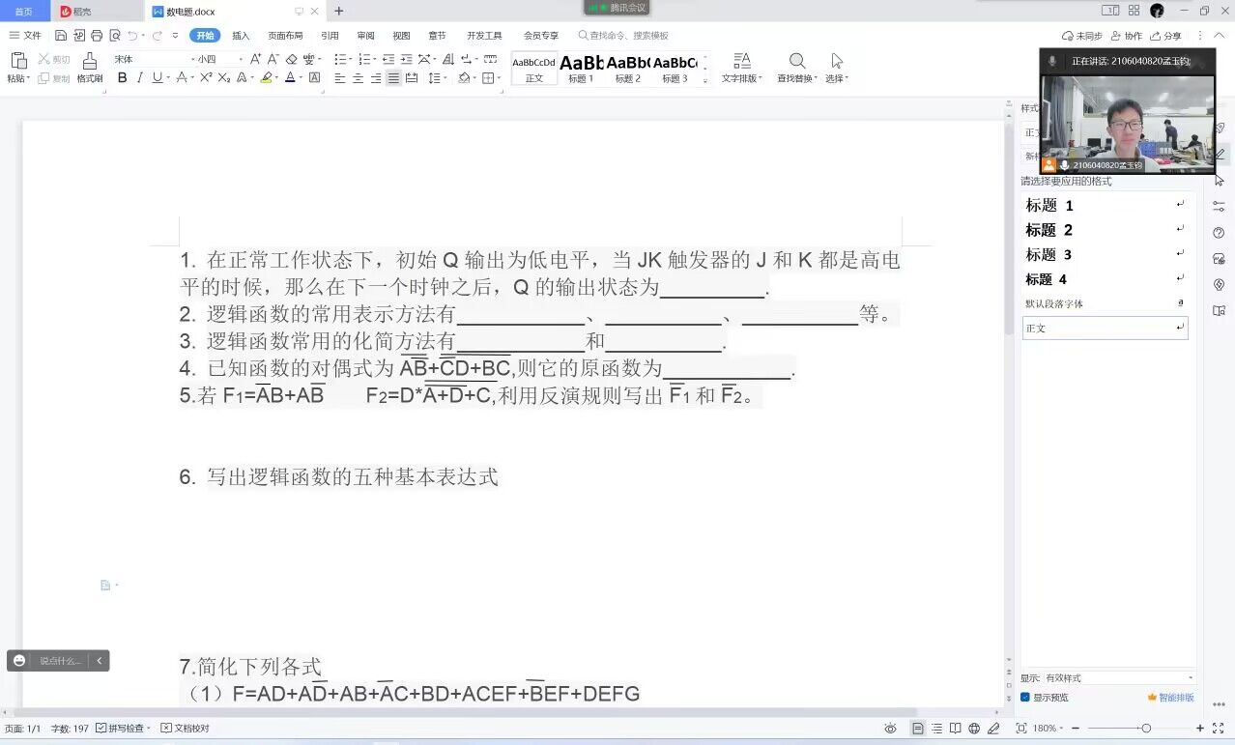This screenshot has height=745, width=1235.
Task: Click the italic formatting icon
Action: [139, 78]
